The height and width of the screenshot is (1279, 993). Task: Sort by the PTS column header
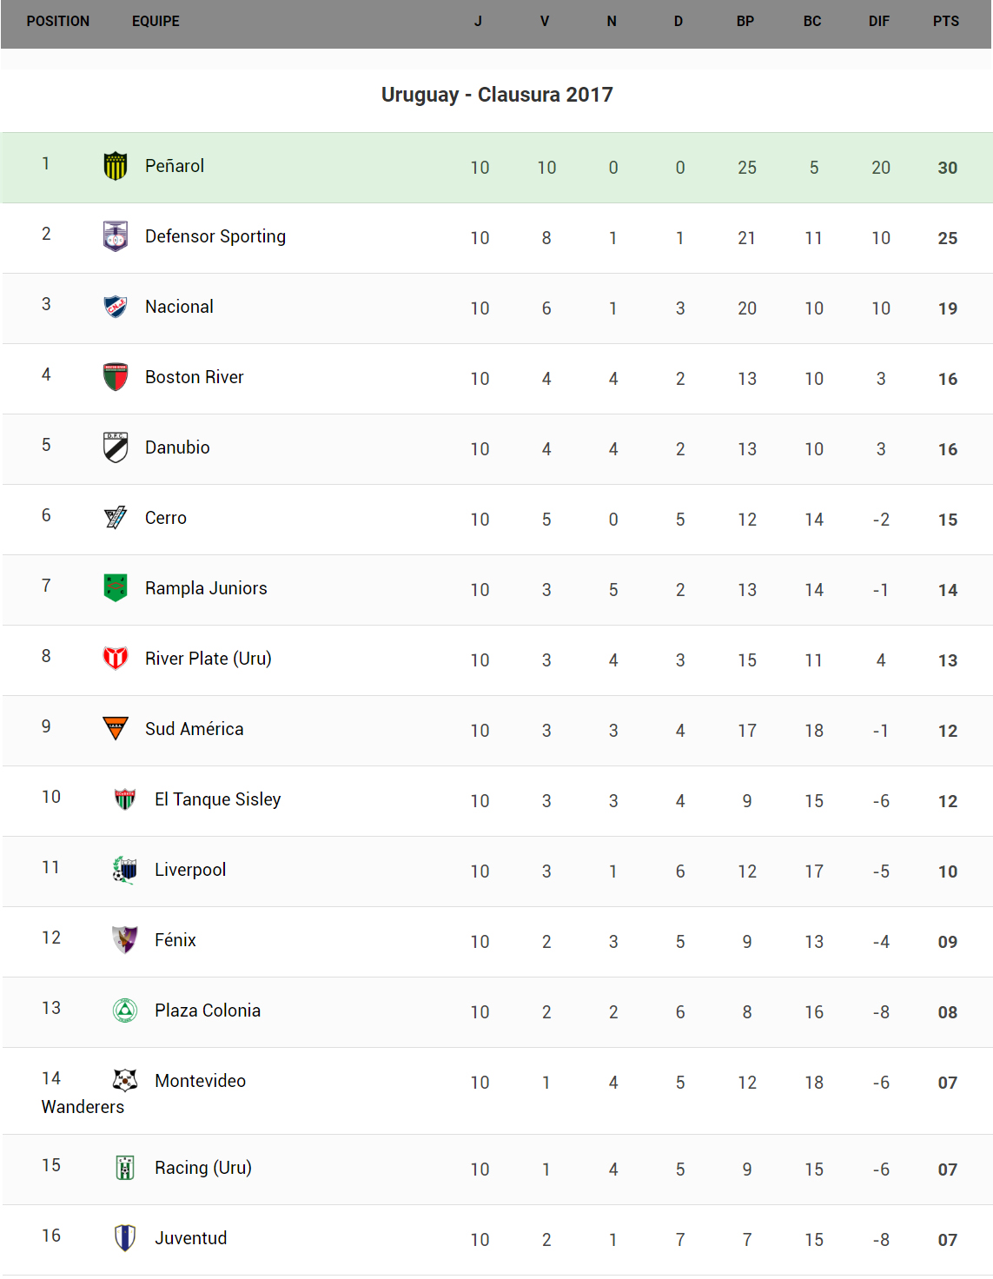click(946, 22)
